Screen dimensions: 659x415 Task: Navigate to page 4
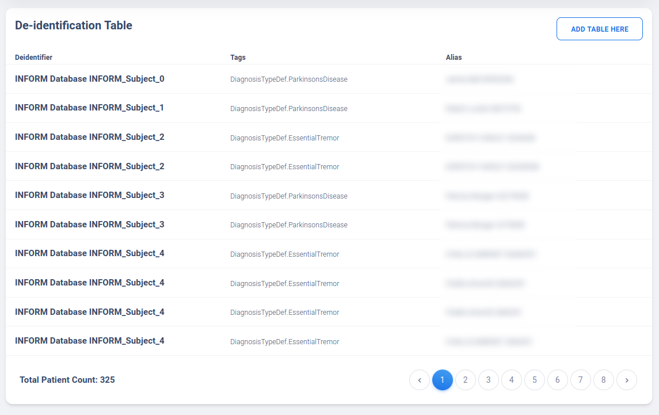pos(511,380)
